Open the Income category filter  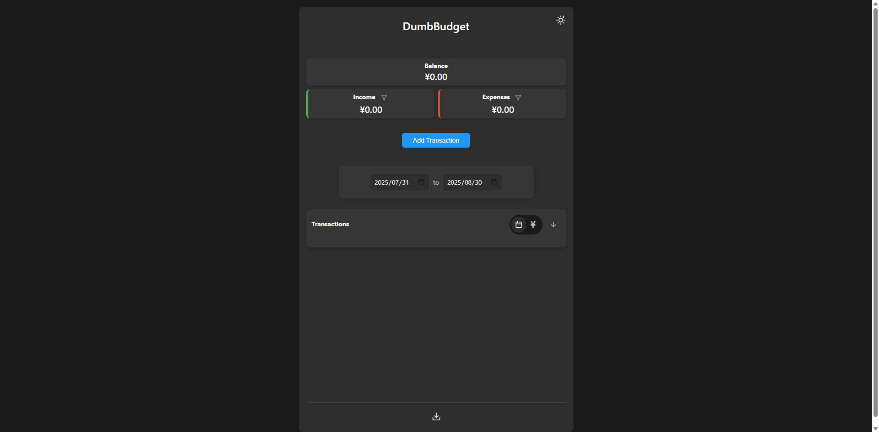(384, 98)
